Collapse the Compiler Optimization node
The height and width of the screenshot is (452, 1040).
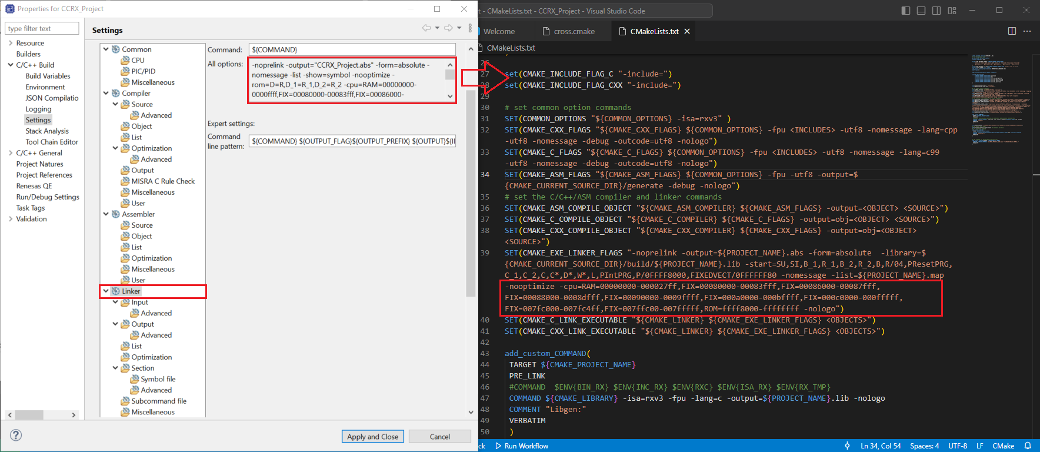(115, 148)
